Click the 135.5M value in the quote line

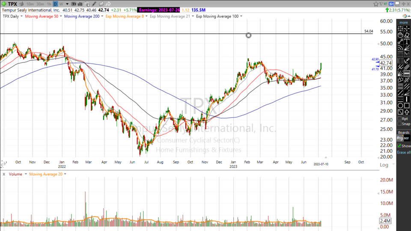pos(198,10)
